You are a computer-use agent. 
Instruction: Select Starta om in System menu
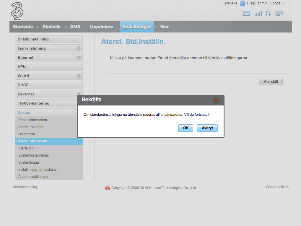click(x=26, y=148)
